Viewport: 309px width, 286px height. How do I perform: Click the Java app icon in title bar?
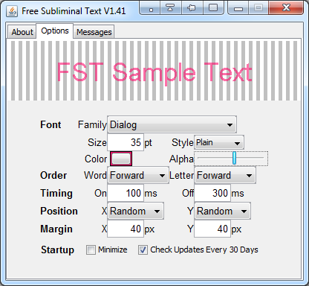pyautogui.click(x=12, y=11)
